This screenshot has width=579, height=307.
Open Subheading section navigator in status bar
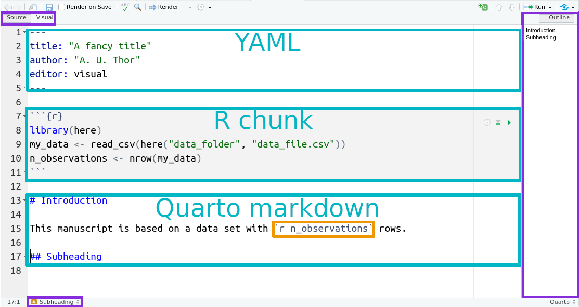click(55, 302)
